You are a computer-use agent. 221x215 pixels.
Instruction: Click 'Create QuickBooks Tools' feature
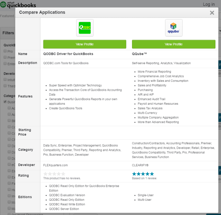[x=66, y=108]
